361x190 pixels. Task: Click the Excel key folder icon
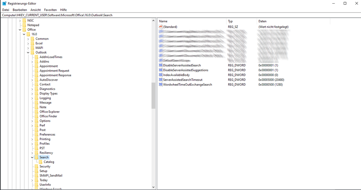(x=32, y=43)
